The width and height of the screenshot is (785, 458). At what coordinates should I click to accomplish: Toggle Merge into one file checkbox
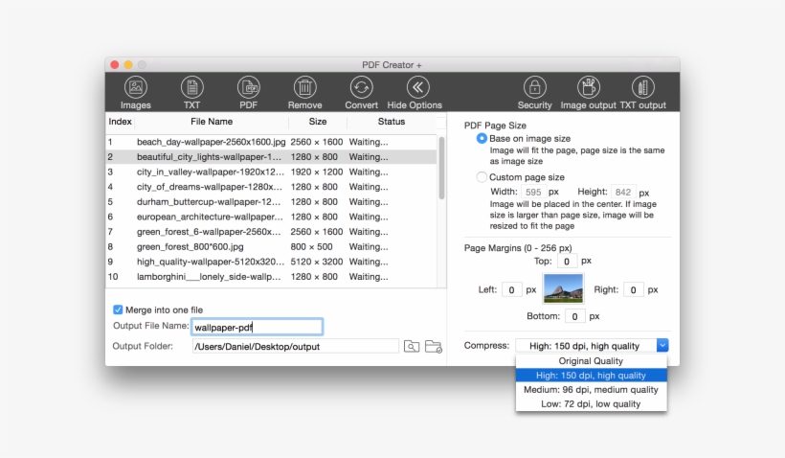pyautogui.click(x=118, y=309)
